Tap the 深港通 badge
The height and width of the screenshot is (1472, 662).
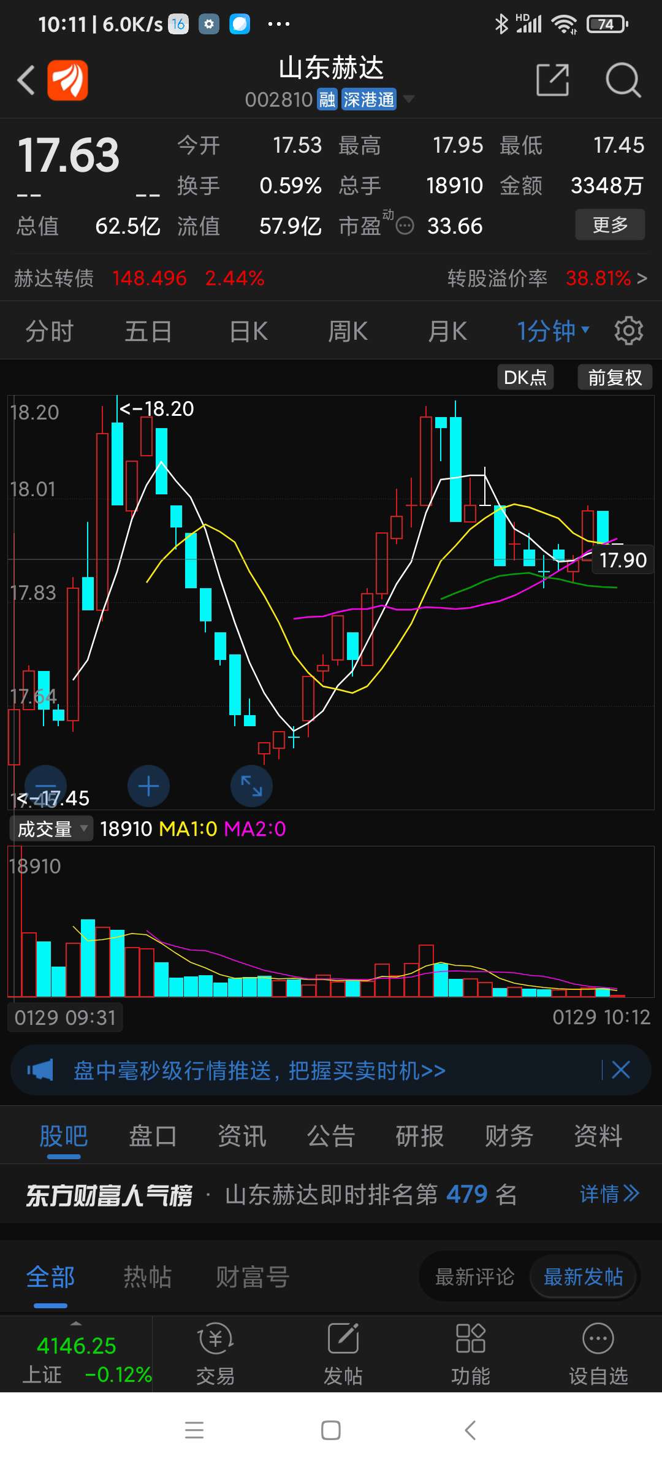[x=369, y=99]
